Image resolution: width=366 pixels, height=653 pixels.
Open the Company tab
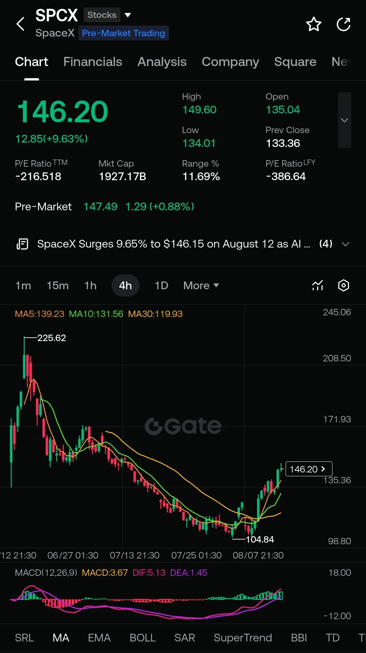click(x=230, y=62)
